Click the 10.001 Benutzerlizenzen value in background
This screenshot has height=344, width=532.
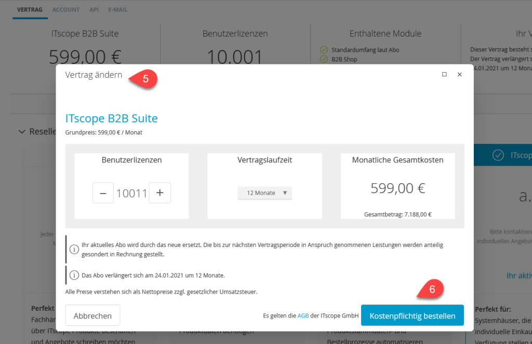click(235, 57)
